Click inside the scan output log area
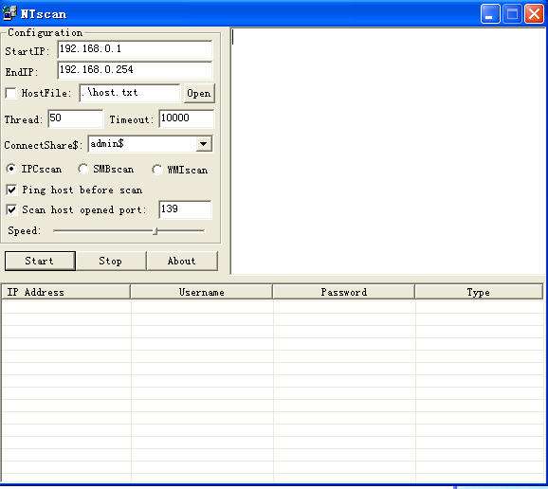This screenshot has height=489, width=548. [388, 152]
